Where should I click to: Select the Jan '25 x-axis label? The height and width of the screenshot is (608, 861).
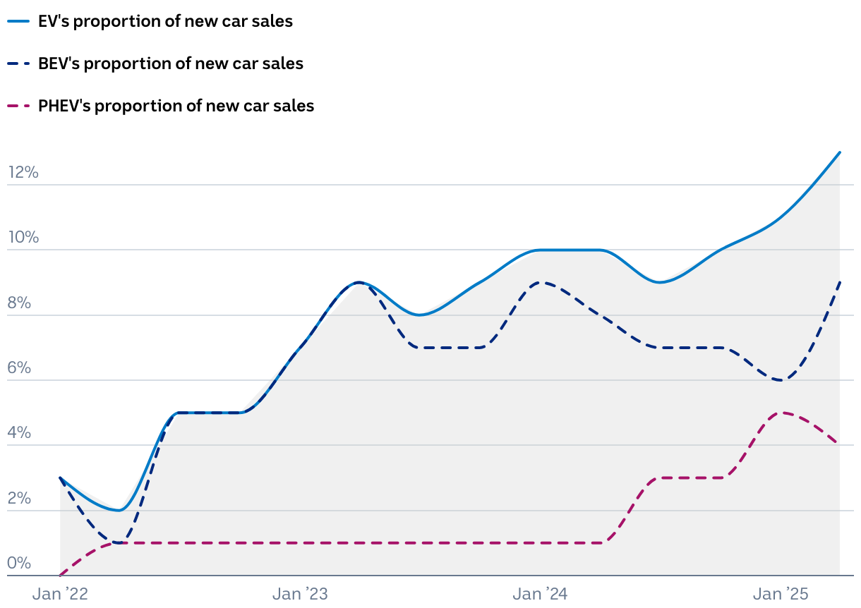[x=780, y=595]
